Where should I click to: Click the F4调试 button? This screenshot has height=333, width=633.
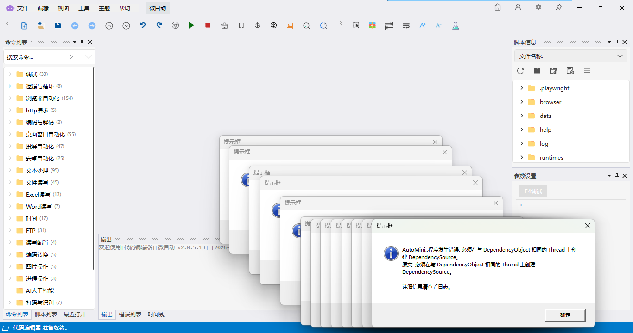[533, 191]
